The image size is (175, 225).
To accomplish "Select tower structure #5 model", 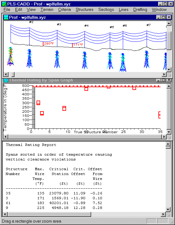I will 110,61.
